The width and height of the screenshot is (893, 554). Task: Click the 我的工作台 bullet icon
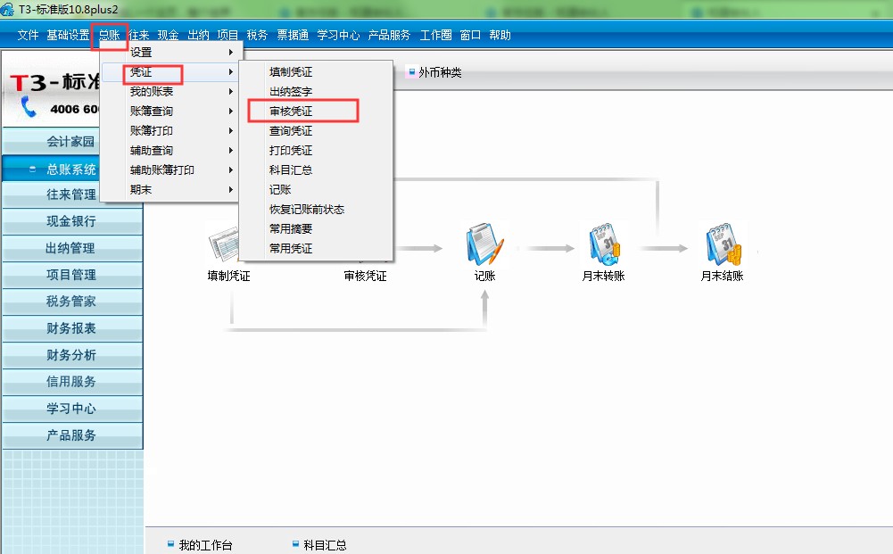tap(170, 544)
